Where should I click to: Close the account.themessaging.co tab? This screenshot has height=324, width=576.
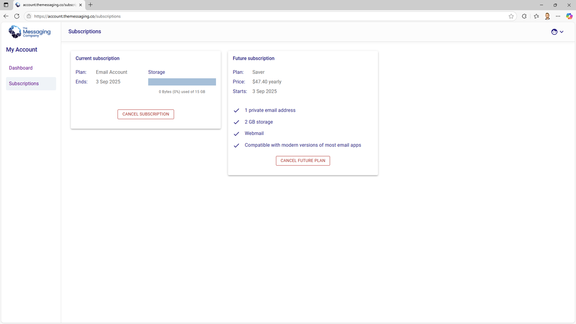[x=81, y=5]
